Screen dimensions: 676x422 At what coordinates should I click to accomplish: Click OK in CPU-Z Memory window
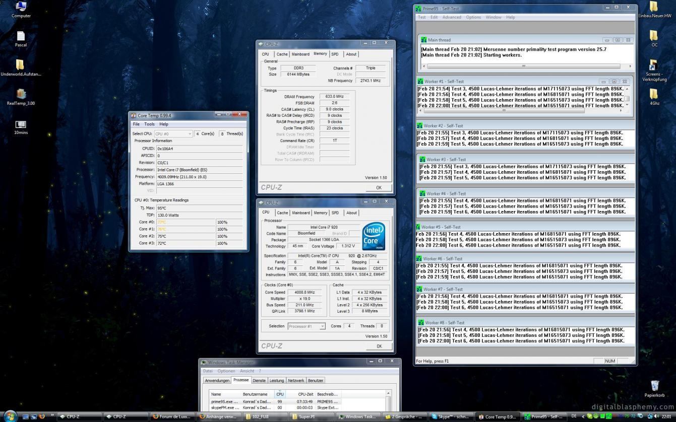click(x=379, y=187)
